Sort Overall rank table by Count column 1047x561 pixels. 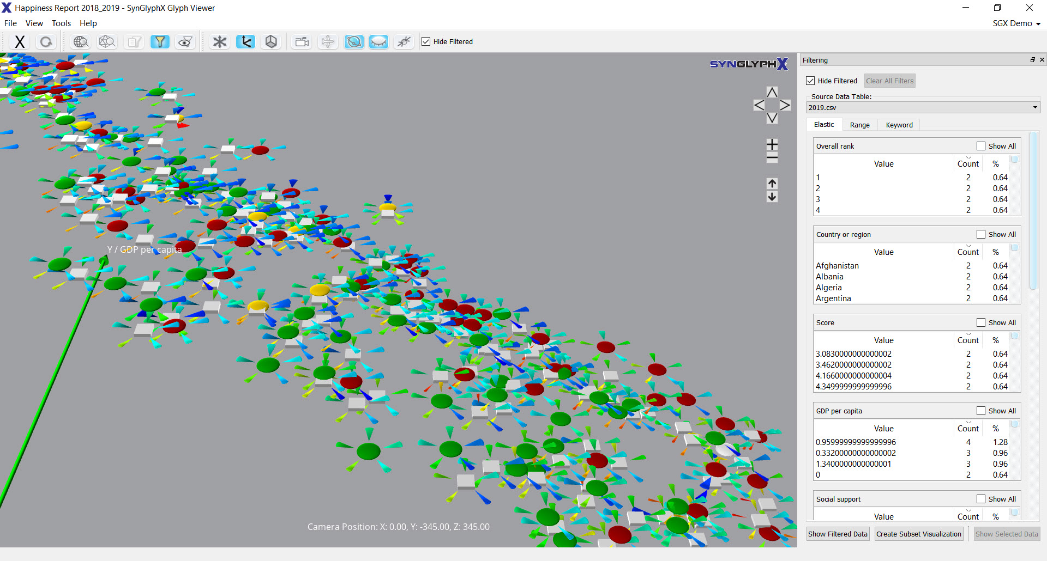pyautogui.click(x=968, y=163)
